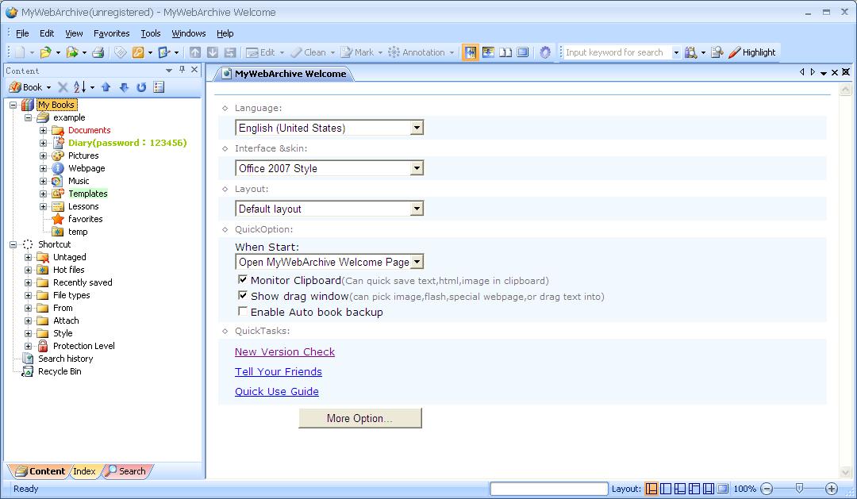Expand the File types node

click(28, 296)
